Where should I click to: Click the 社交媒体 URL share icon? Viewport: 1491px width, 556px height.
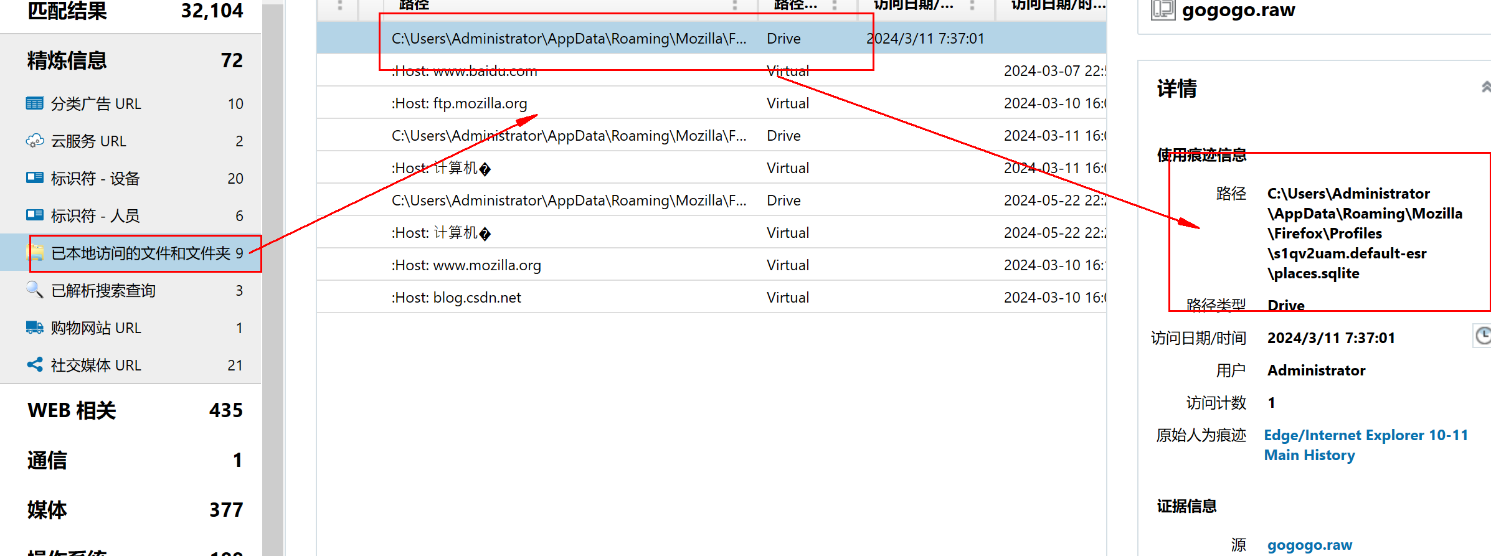(34, 365)
